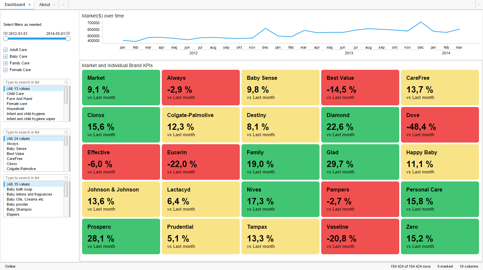Open the tab overflow dropdown at top right
Image resolution: width=483 pixels, height=270 pixels.
[480, 5]
